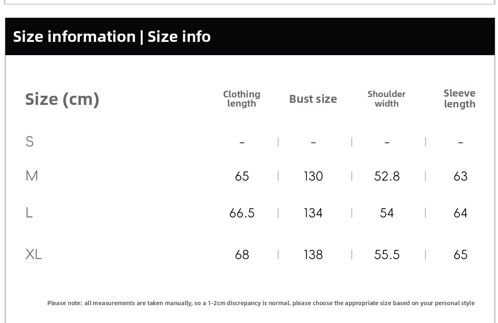The height and width of the screenshot is (323, 498).
Task: Click the "Size information | Size info" header
Action: [112, 36]
